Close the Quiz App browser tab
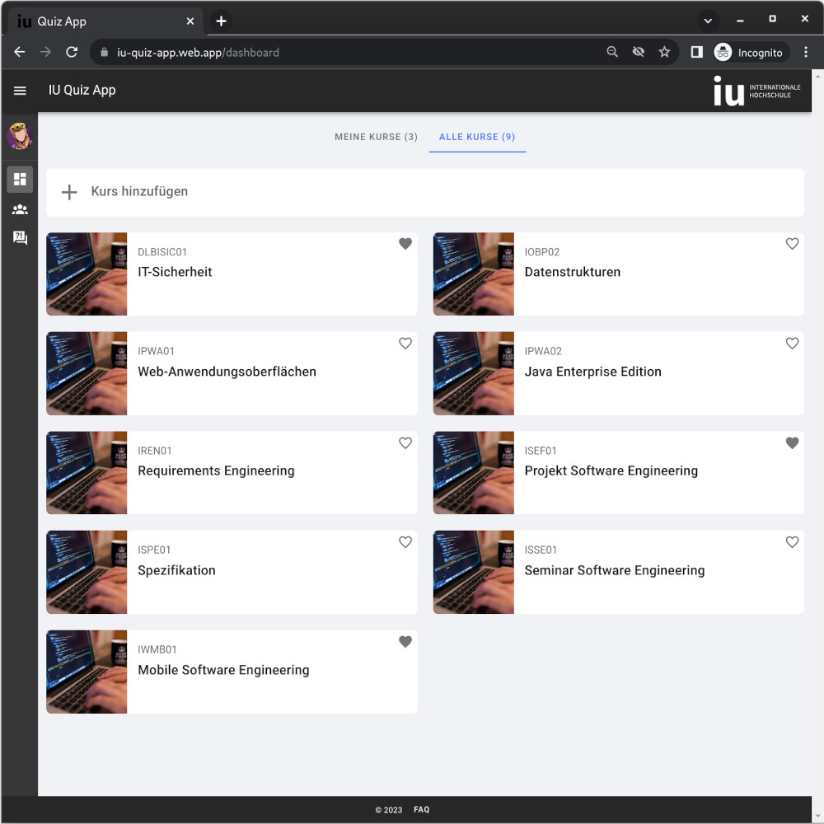The width and height of the screenshot is (824, 824). point(190,21)
